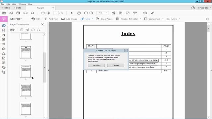Open the Window menu
This screenshot has height=119, width=212.
point(22,4)
